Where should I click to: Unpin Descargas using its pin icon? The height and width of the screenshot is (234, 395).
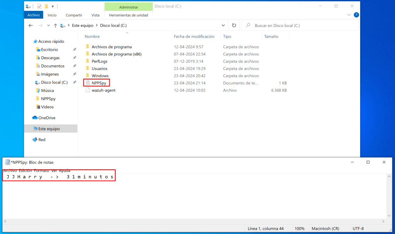click(x=74, y=58)
